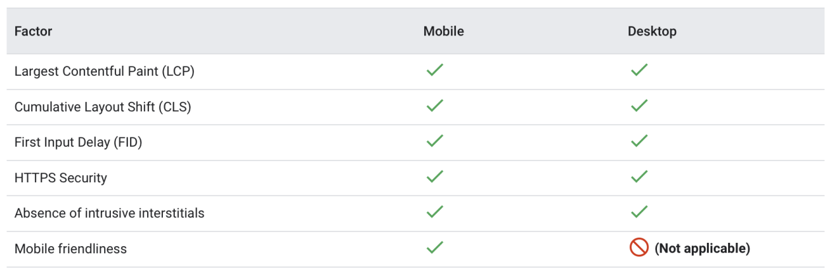Select the Cumulative Layout Shift (CLS) label

coord(102,107)
